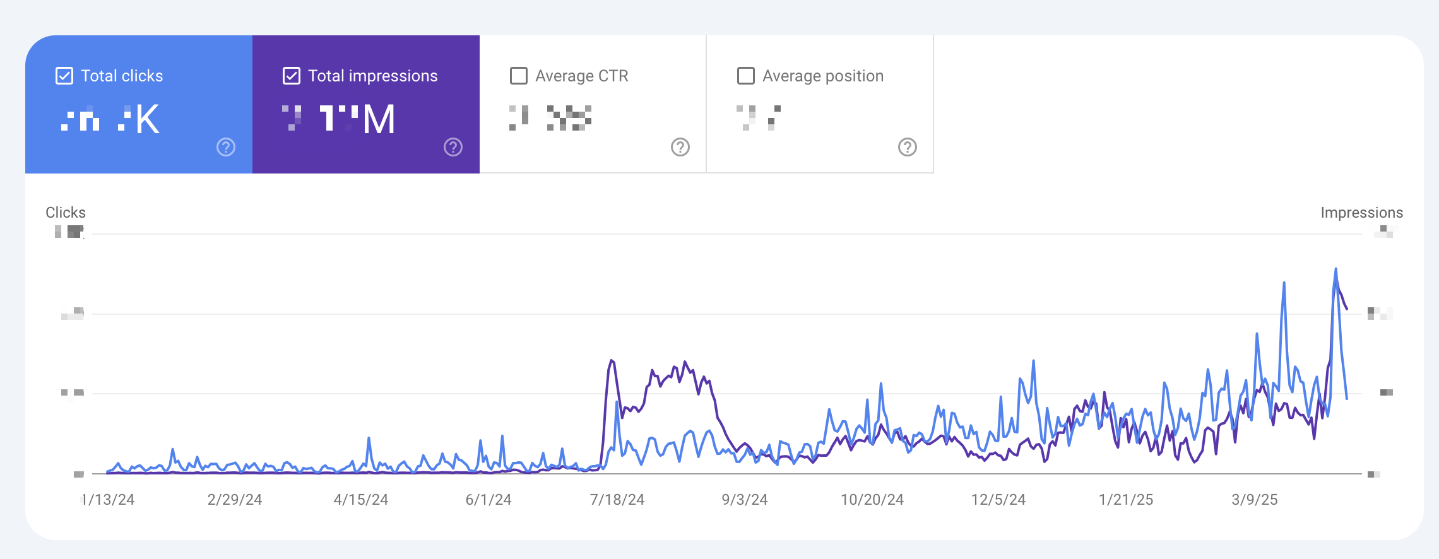Click the Impressions axis title
Viewport: 1439px width, 559px height.
pyautogui.click(x=1361, y=213)
